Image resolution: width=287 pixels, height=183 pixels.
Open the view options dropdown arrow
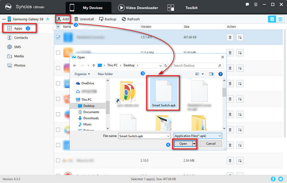point(203,74)
